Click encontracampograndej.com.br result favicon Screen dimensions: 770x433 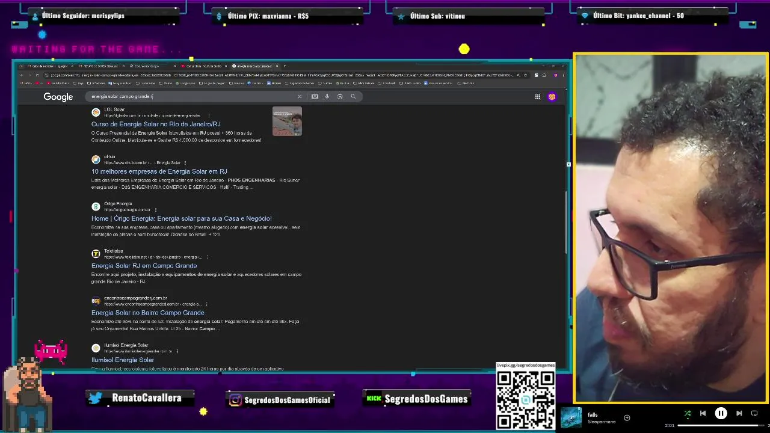coord(96,301)
